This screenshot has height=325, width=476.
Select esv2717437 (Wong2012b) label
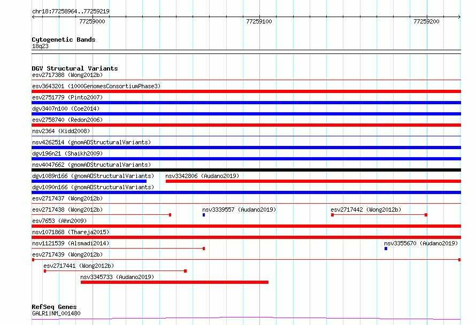tap(67, 198)
